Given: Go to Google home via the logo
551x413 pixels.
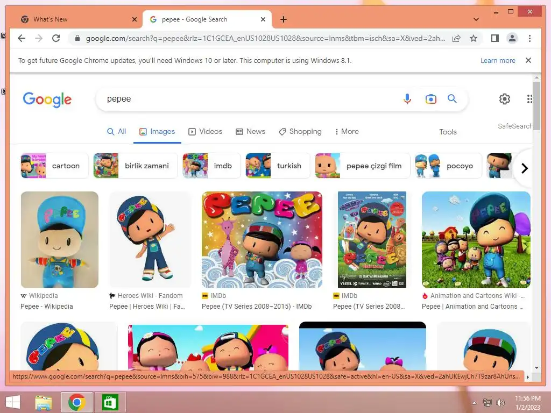Looking at the screenshot, I should click(47, 99).
